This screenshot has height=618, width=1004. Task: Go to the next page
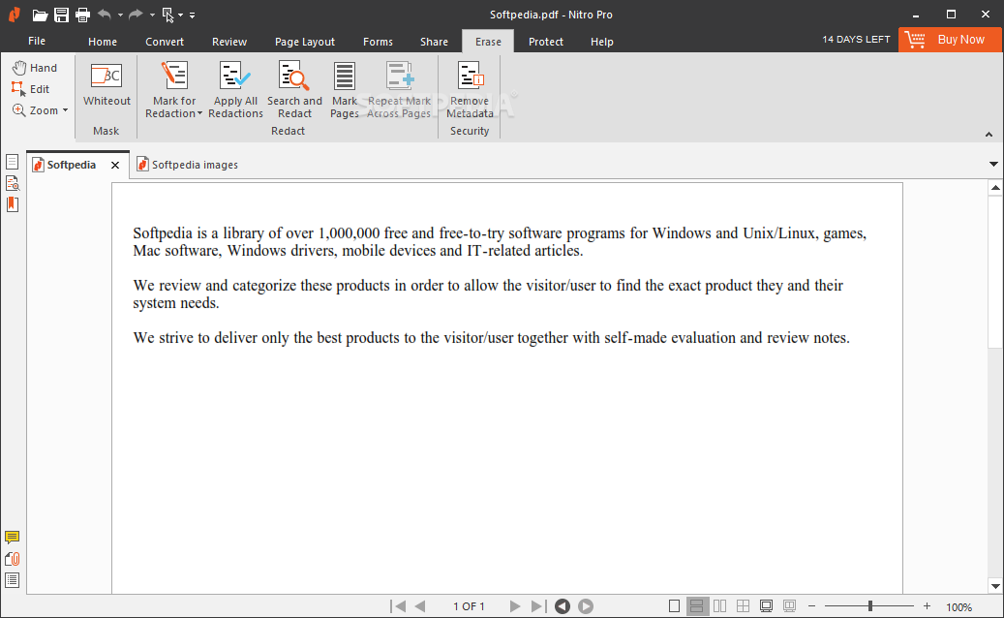[x=515, y=605]
